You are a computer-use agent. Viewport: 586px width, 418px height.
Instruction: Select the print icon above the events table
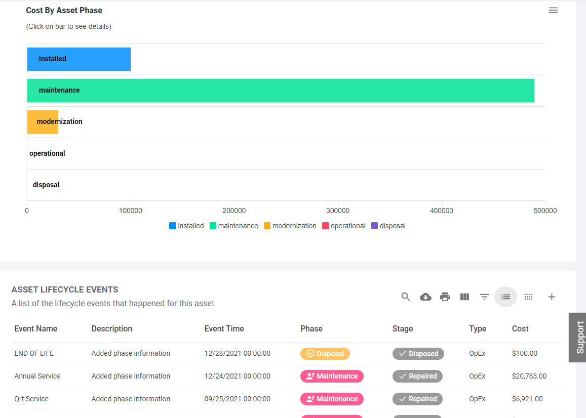point(445,297)
